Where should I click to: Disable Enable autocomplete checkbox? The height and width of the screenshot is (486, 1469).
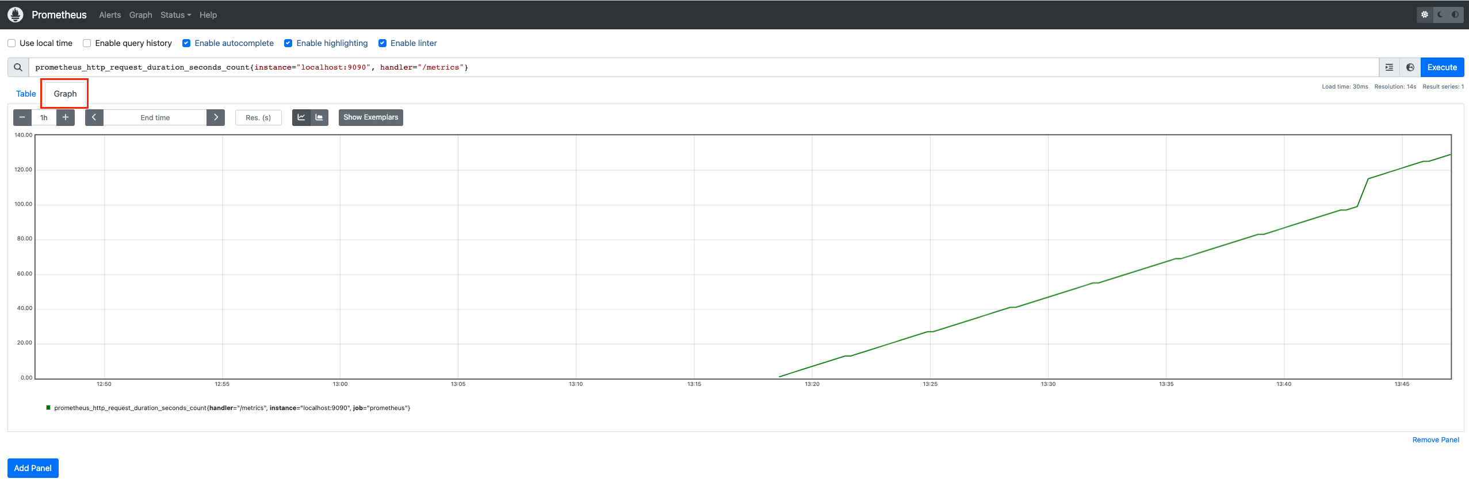[x=186, y=43]
